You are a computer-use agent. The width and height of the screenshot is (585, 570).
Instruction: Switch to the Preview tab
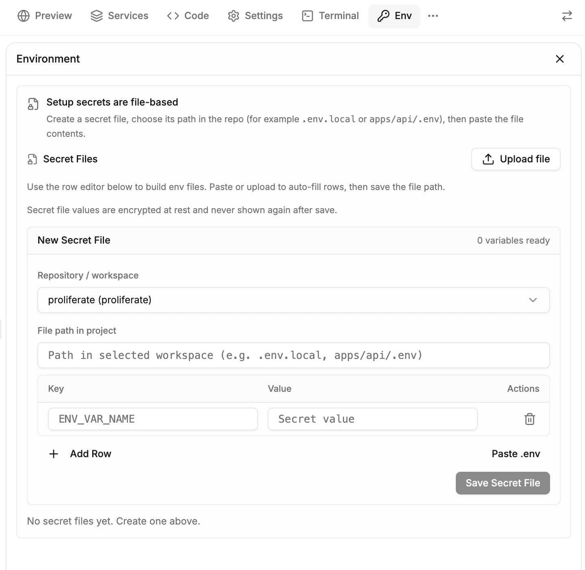[45, 16]
